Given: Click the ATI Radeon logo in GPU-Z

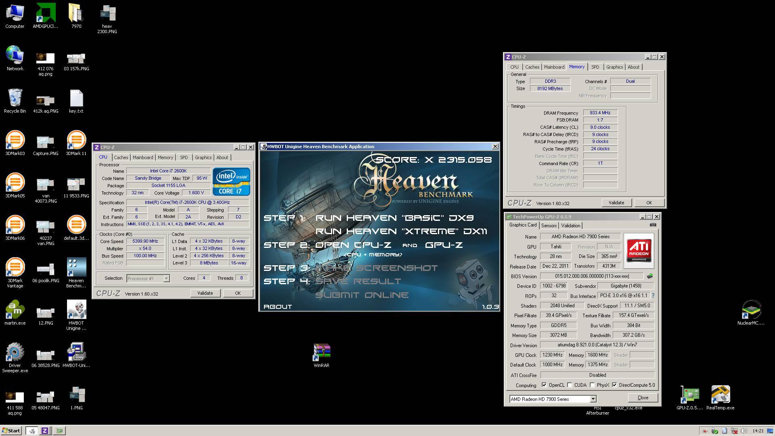Looking at the screenshot, I should [x=639, y=251].
